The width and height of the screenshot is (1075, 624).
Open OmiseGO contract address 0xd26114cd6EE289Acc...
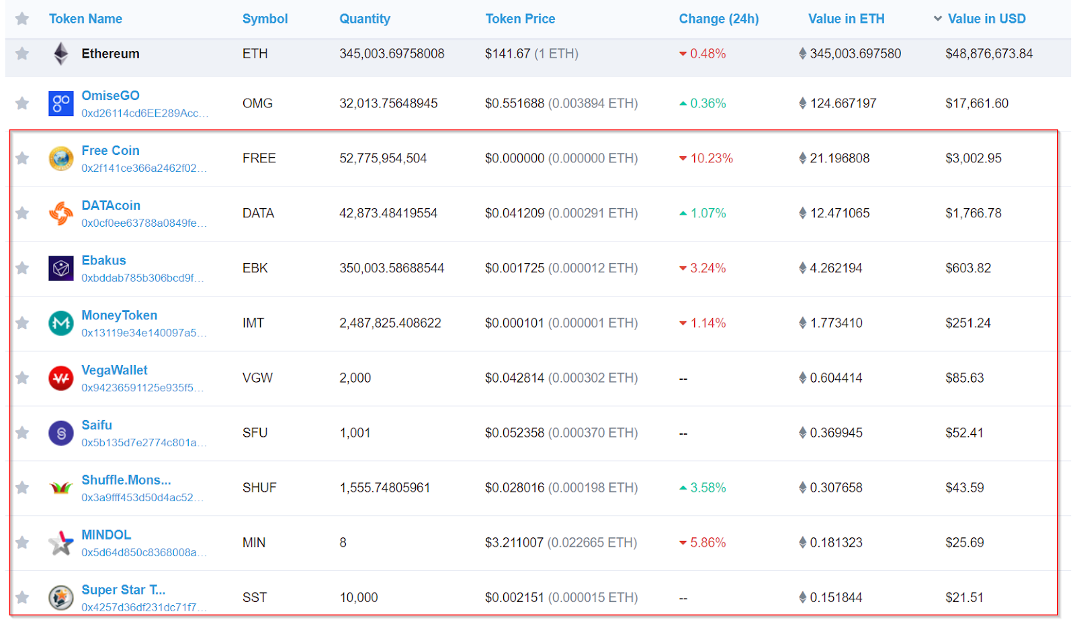[x=145, y=113]
